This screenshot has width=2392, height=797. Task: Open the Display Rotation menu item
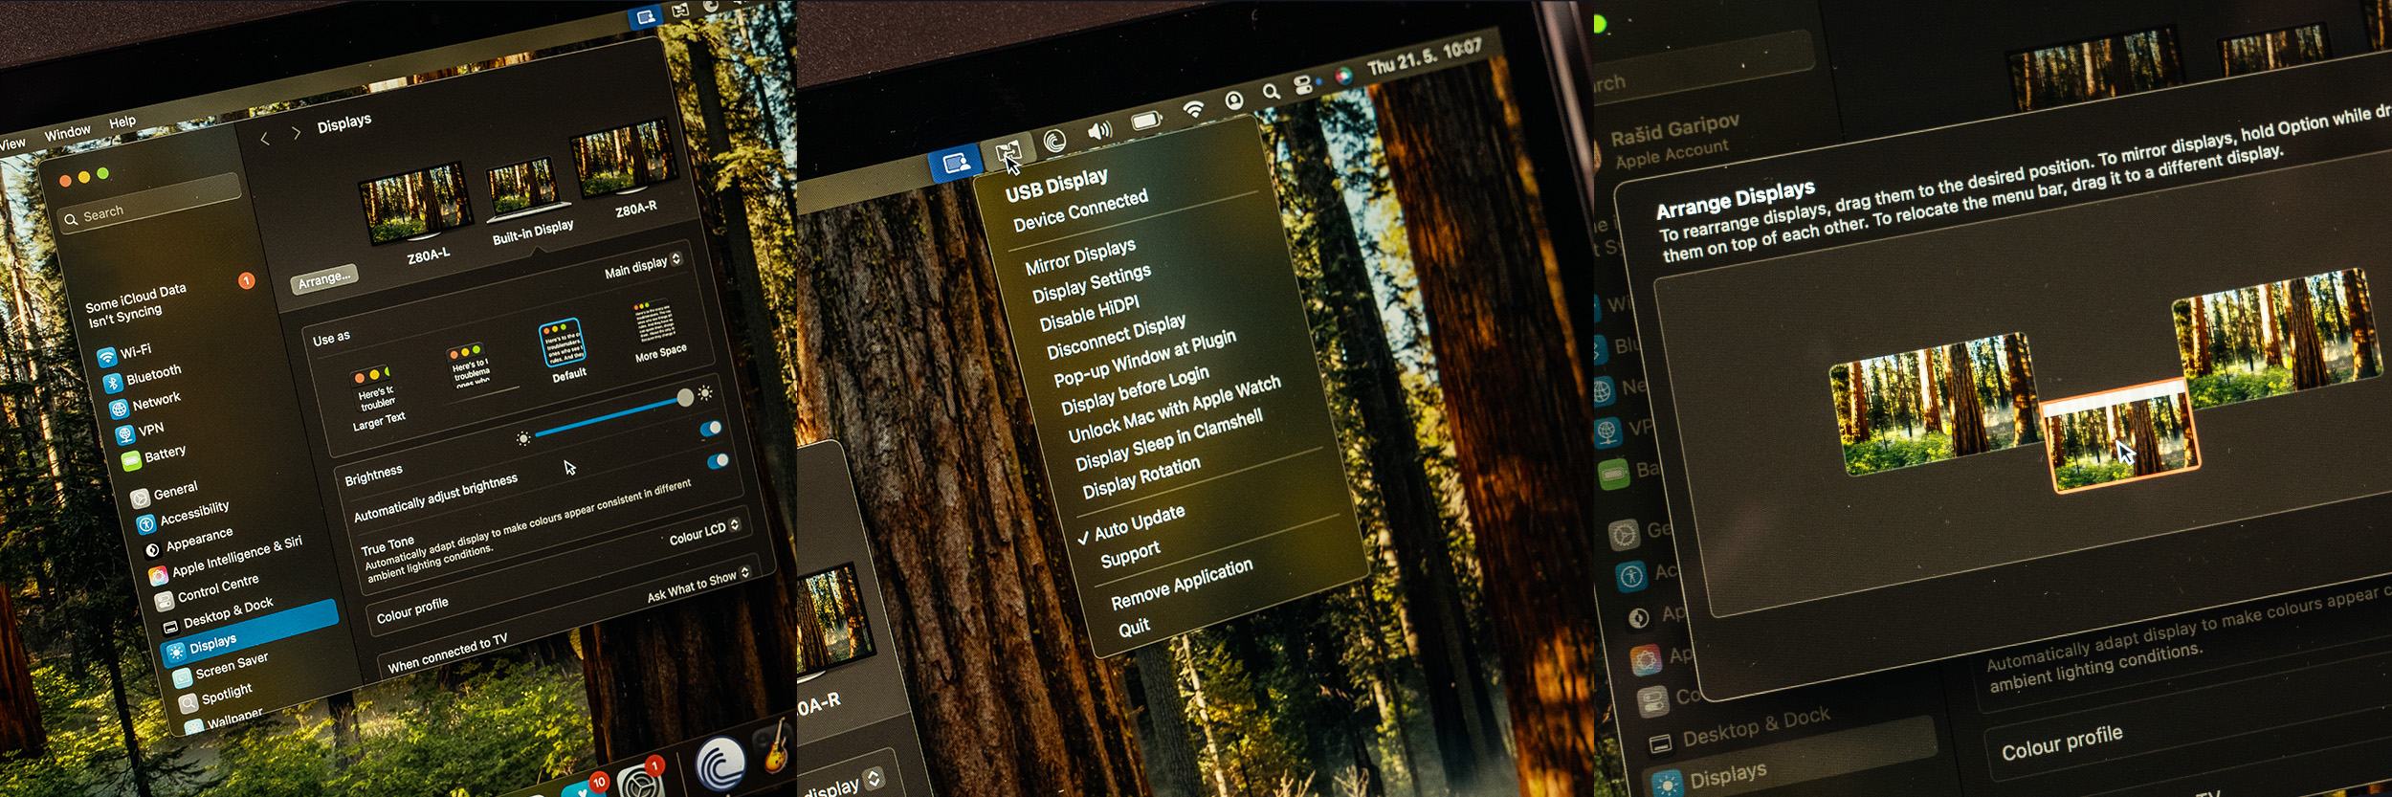[x=1141, y=477]
